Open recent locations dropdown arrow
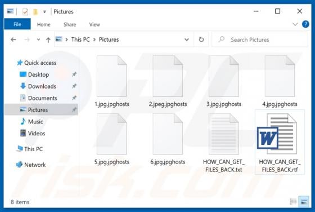The height and width of the screenshot is (212, 315). [38, 39]
